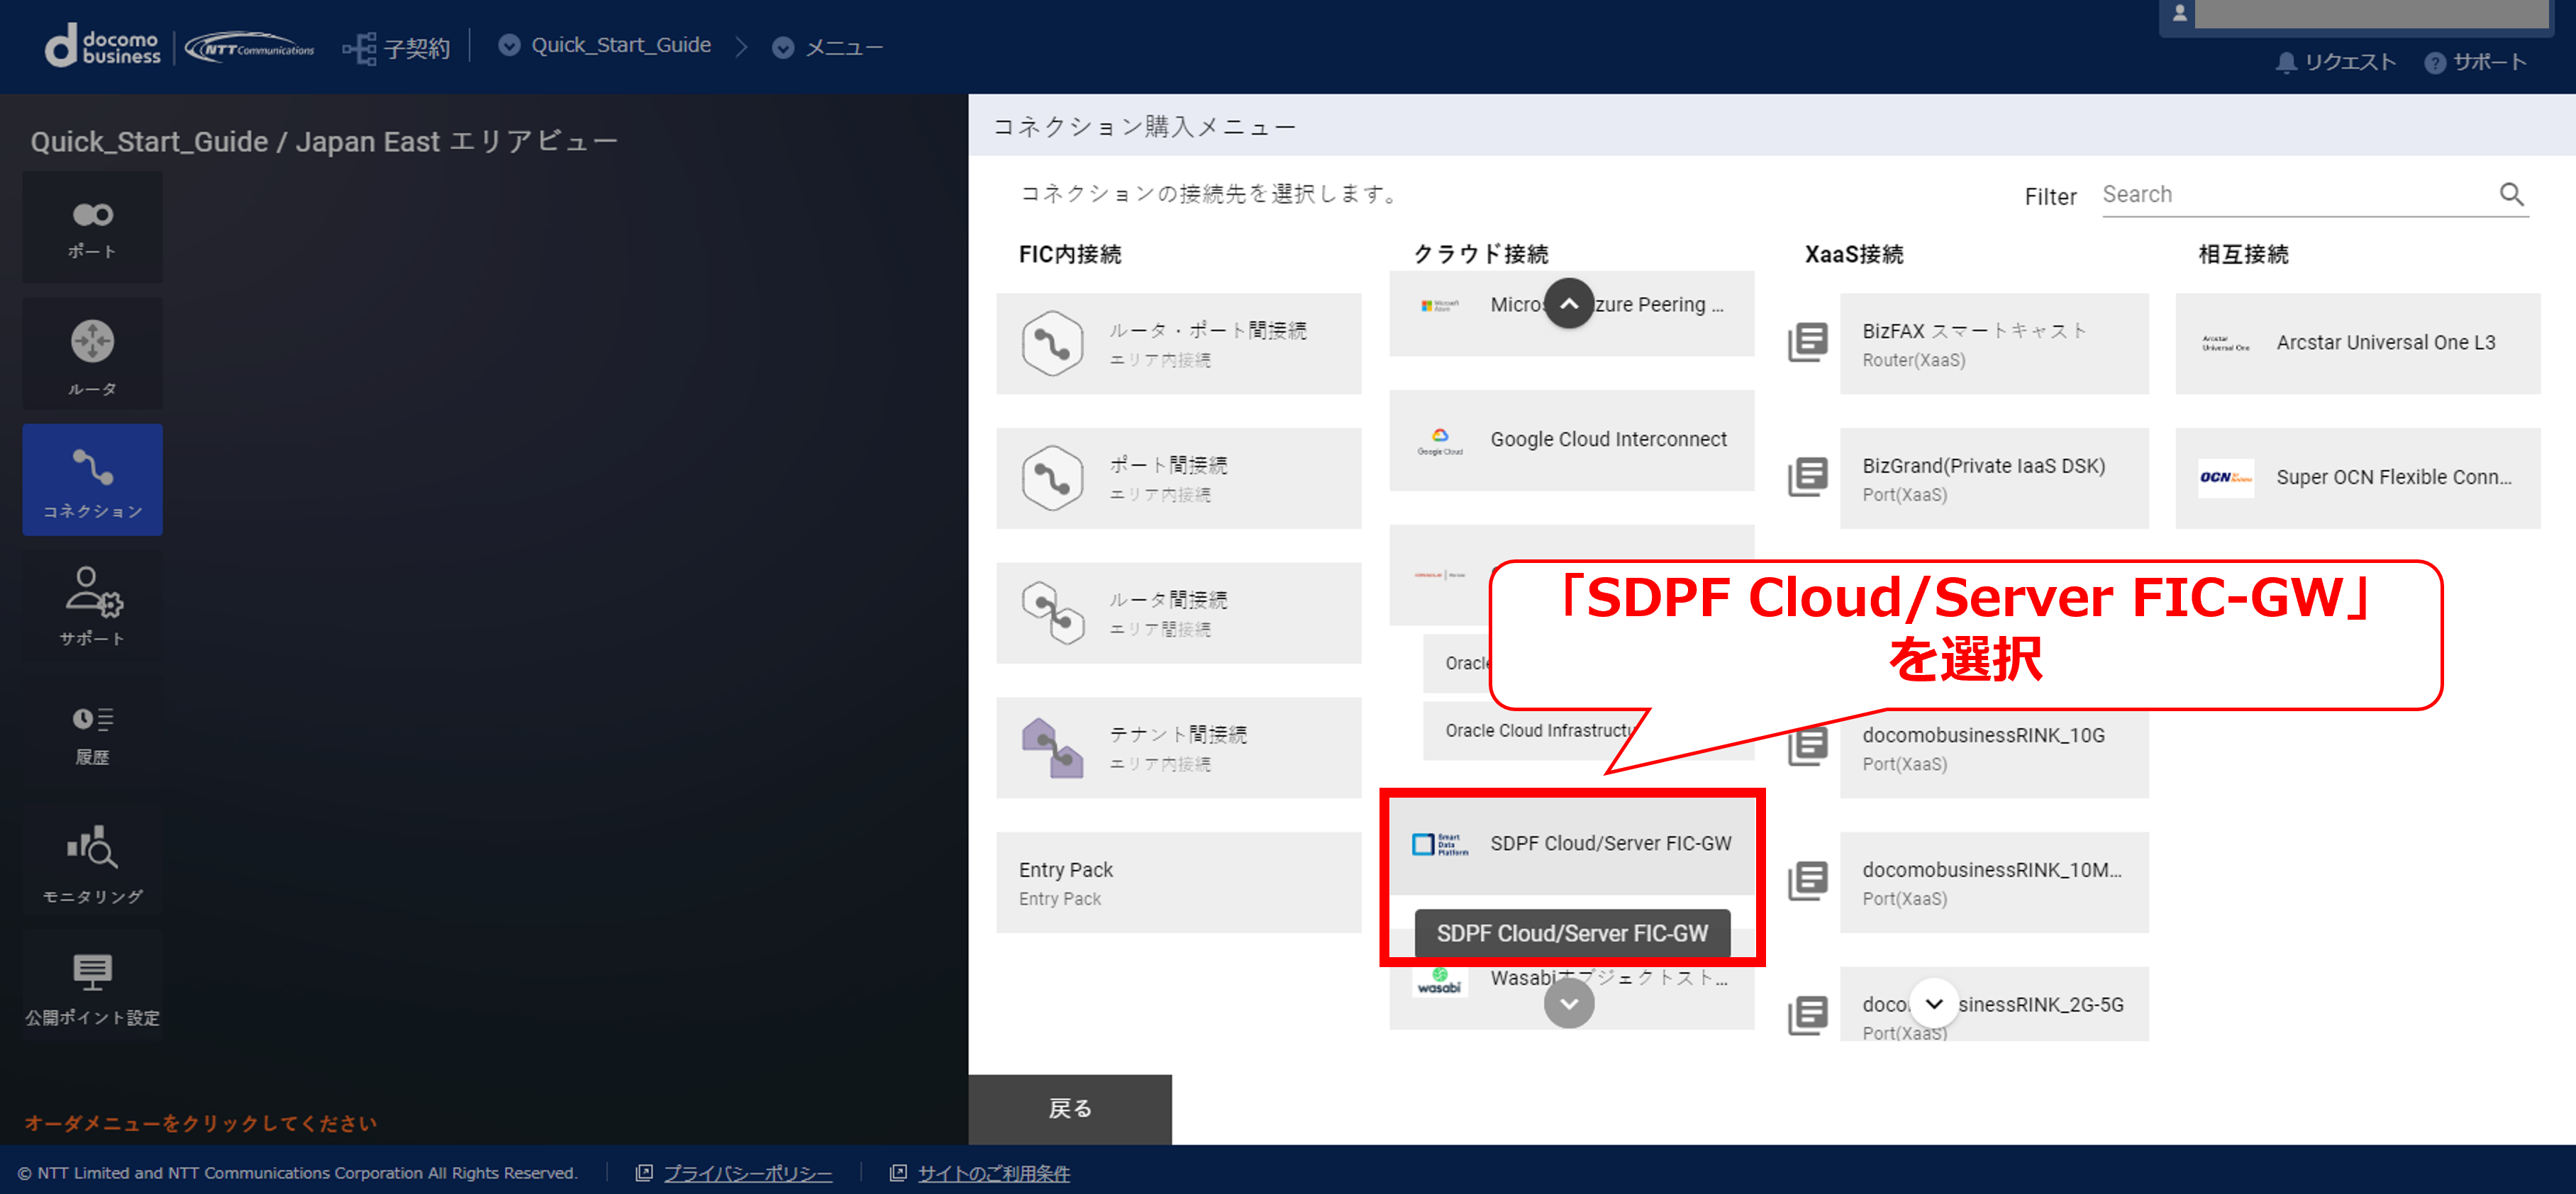Select ルータ間接続 エリア間接続 card
2576x1194 pixels.
[1178, 613]
